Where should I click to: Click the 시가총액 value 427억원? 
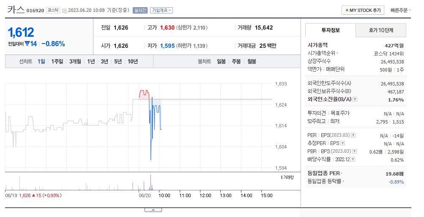pyautogui.click(x=394, y=45)
